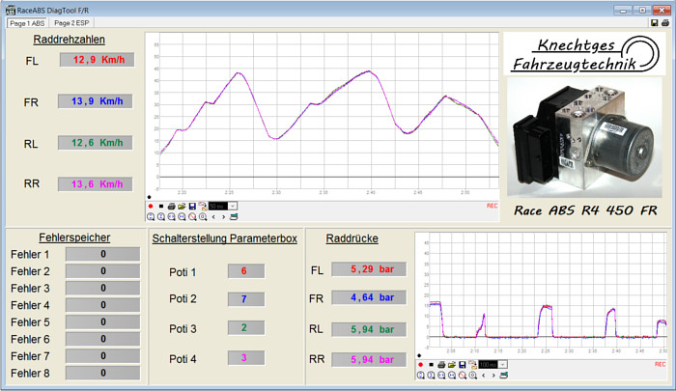Print the wheel speed chart
This screenshot has width=676, height=391.
click(172, 206)
